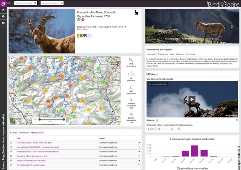Image resolution: width=241 pixels, height=170 pixels.
Task: Open the camera photo gallery sidebar icon
Action: click(x=3, y=23)
